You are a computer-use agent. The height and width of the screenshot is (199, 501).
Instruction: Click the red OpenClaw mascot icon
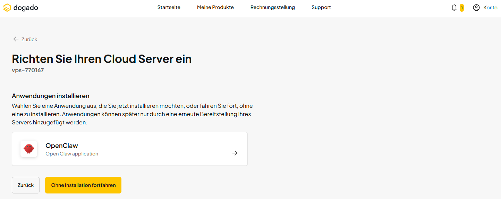tap(29, 149)
